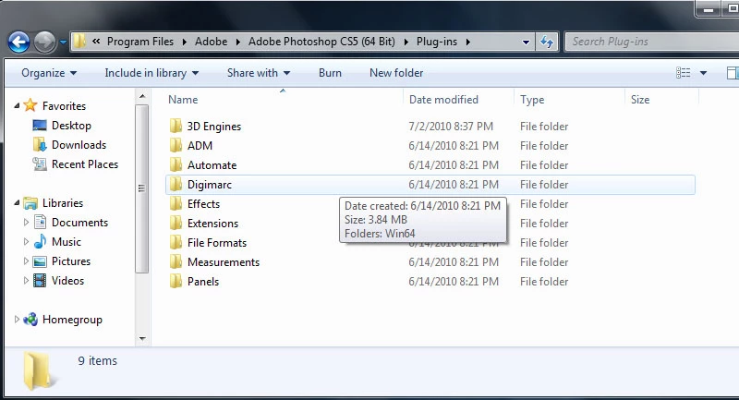Open the view options dropdown arrow
Image resolution: width=739 pixels, height=400 pixels.
click(703, 73)
